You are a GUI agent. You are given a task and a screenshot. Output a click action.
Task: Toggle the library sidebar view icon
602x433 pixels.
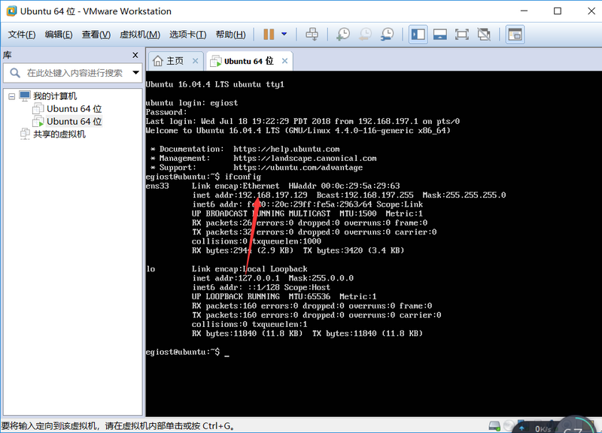(x=418, y=35)
